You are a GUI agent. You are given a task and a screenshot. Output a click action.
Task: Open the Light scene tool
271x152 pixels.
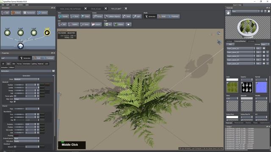click(x=137, y=16)
